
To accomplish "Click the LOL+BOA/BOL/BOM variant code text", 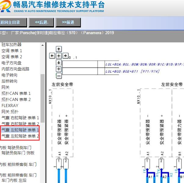I will 145,64.
